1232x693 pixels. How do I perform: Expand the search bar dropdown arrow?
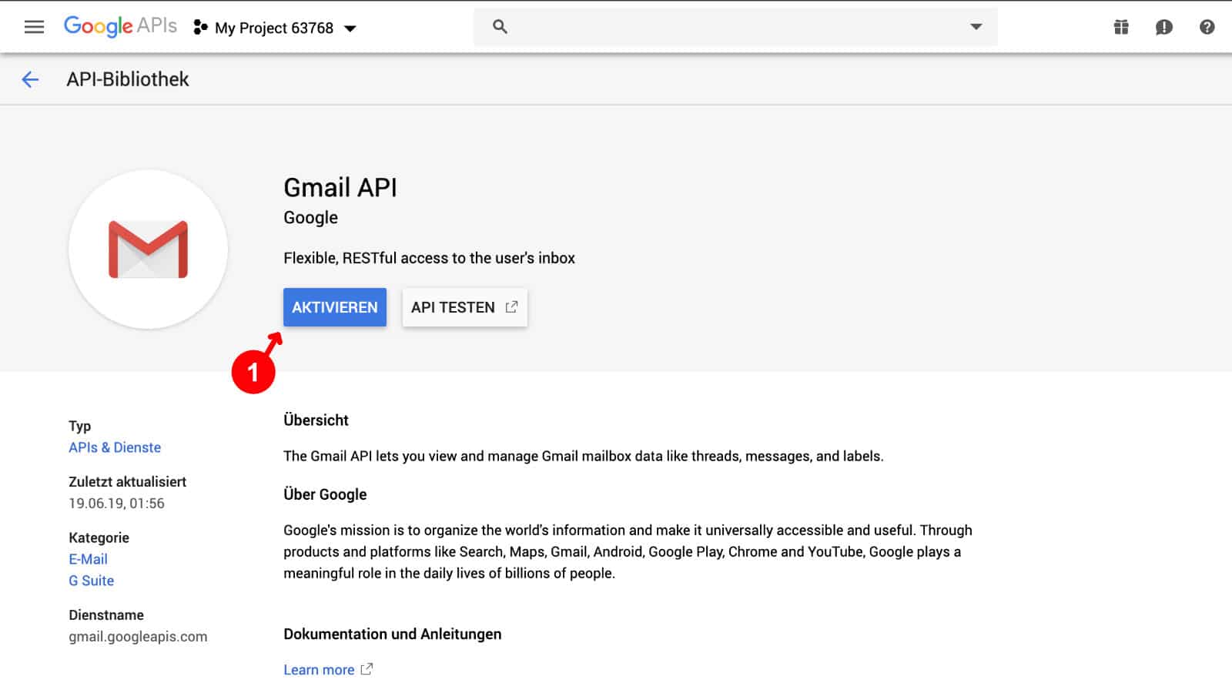[x=976, y=27]
